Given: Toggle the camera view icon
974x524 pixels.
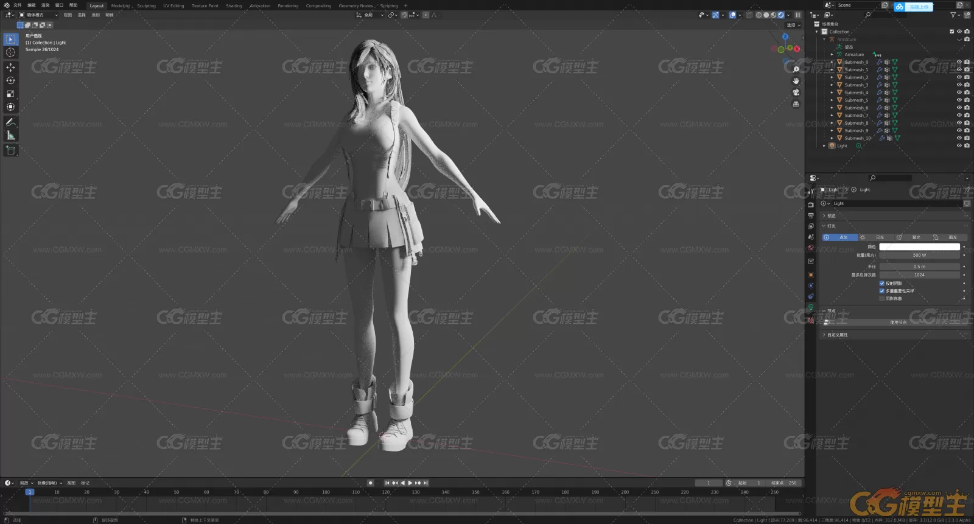Looking at the screenshot, I should [796, 93].
